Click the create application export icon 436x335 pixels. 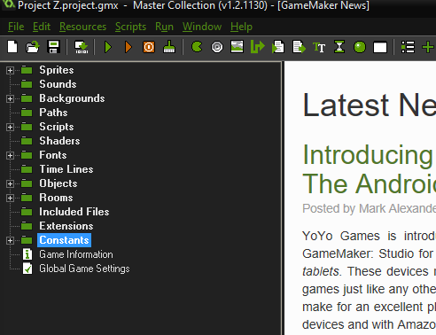(x=82, y=47)
